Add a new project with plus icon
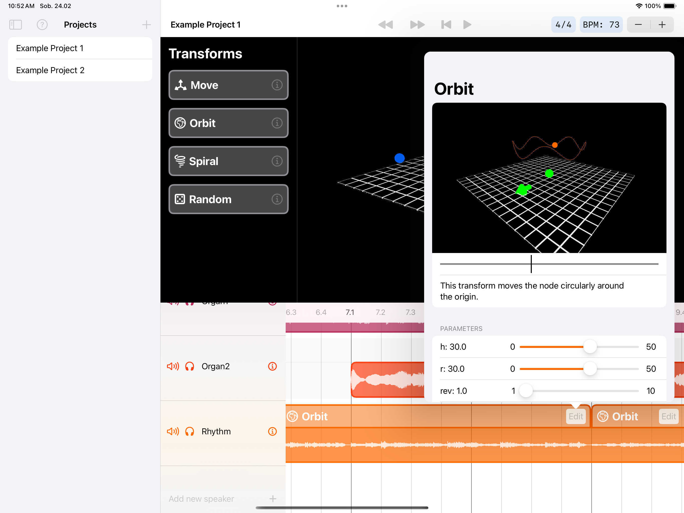 point(146,25)
